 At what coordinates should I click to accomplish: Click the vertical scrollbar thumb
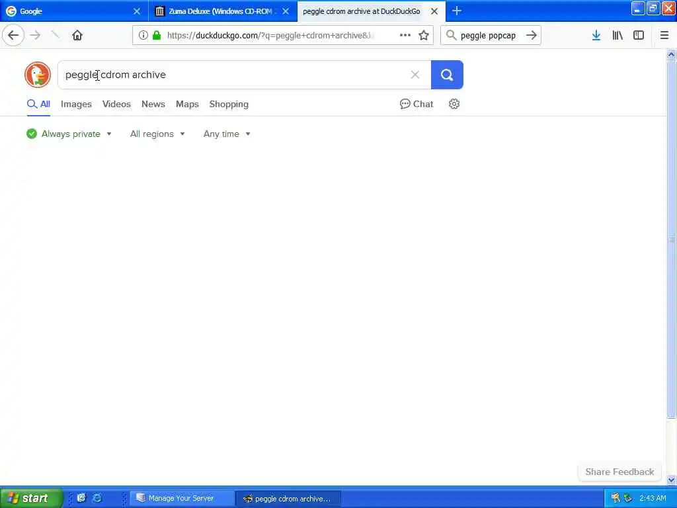pyautogui.click(x=671, y=239)
